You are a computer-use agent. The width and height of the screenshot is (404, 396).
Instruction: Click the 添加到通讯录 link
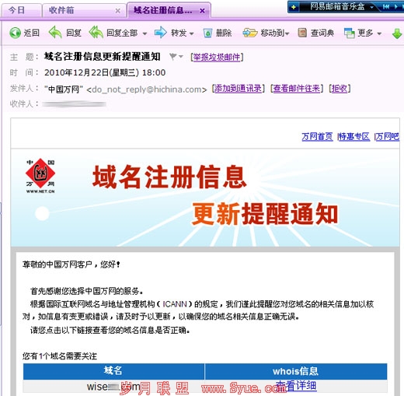coord(238,89)
